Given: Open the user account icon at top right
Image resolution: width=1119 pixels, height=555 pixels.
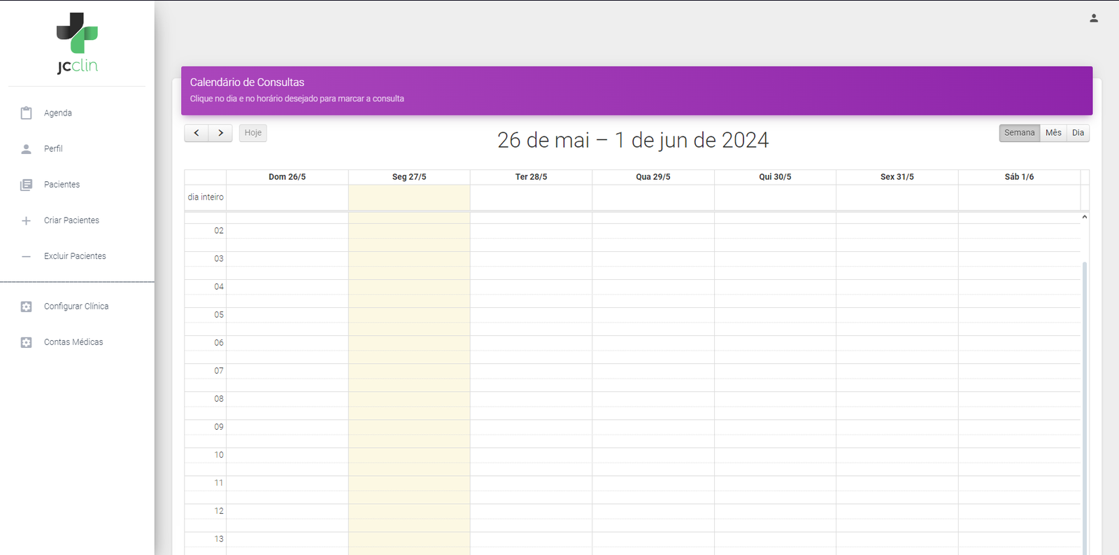Looking at the screenshot, I should pos(1094,18).
